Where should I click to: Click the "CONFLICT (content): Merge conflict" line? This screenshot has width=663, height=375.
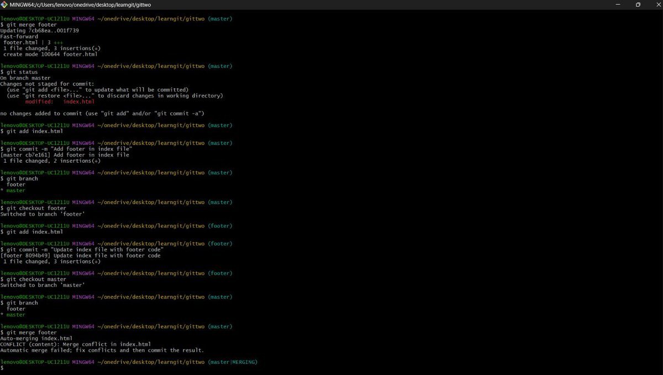tap(75, 345)
